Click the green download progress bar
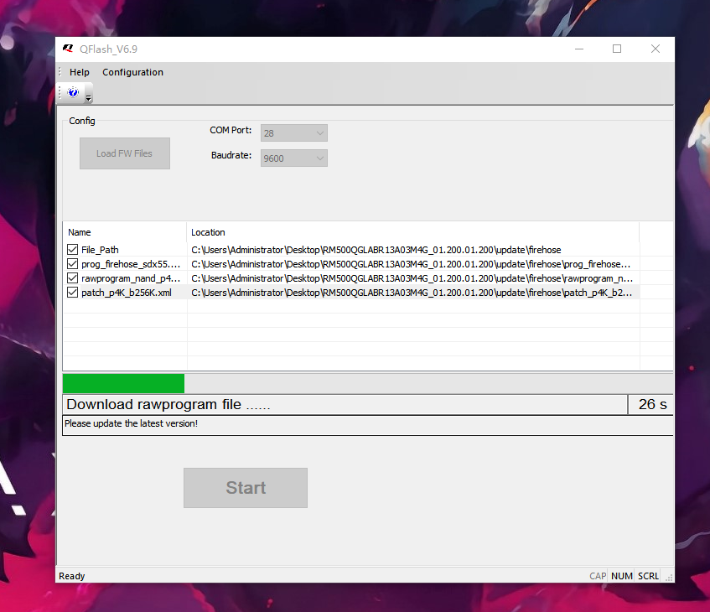This screenshot has height=612, width=710. pos(123,383)
